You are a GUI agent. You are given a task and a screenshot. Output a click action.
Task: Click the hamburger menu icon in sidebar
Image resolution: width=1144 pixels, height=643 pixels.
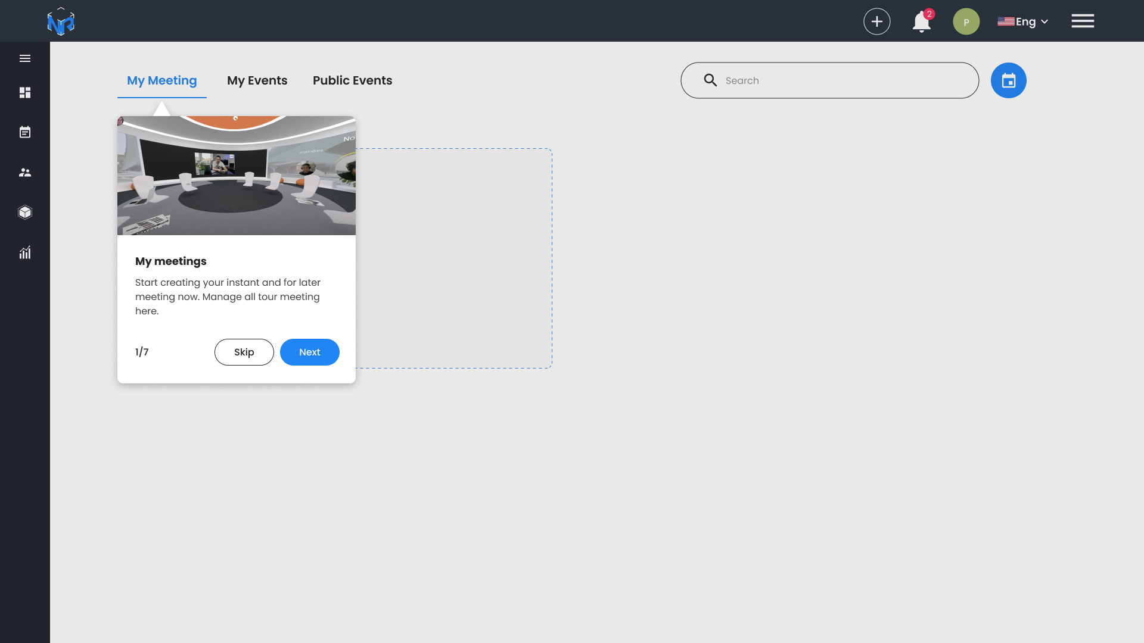[x=25, y=57]
